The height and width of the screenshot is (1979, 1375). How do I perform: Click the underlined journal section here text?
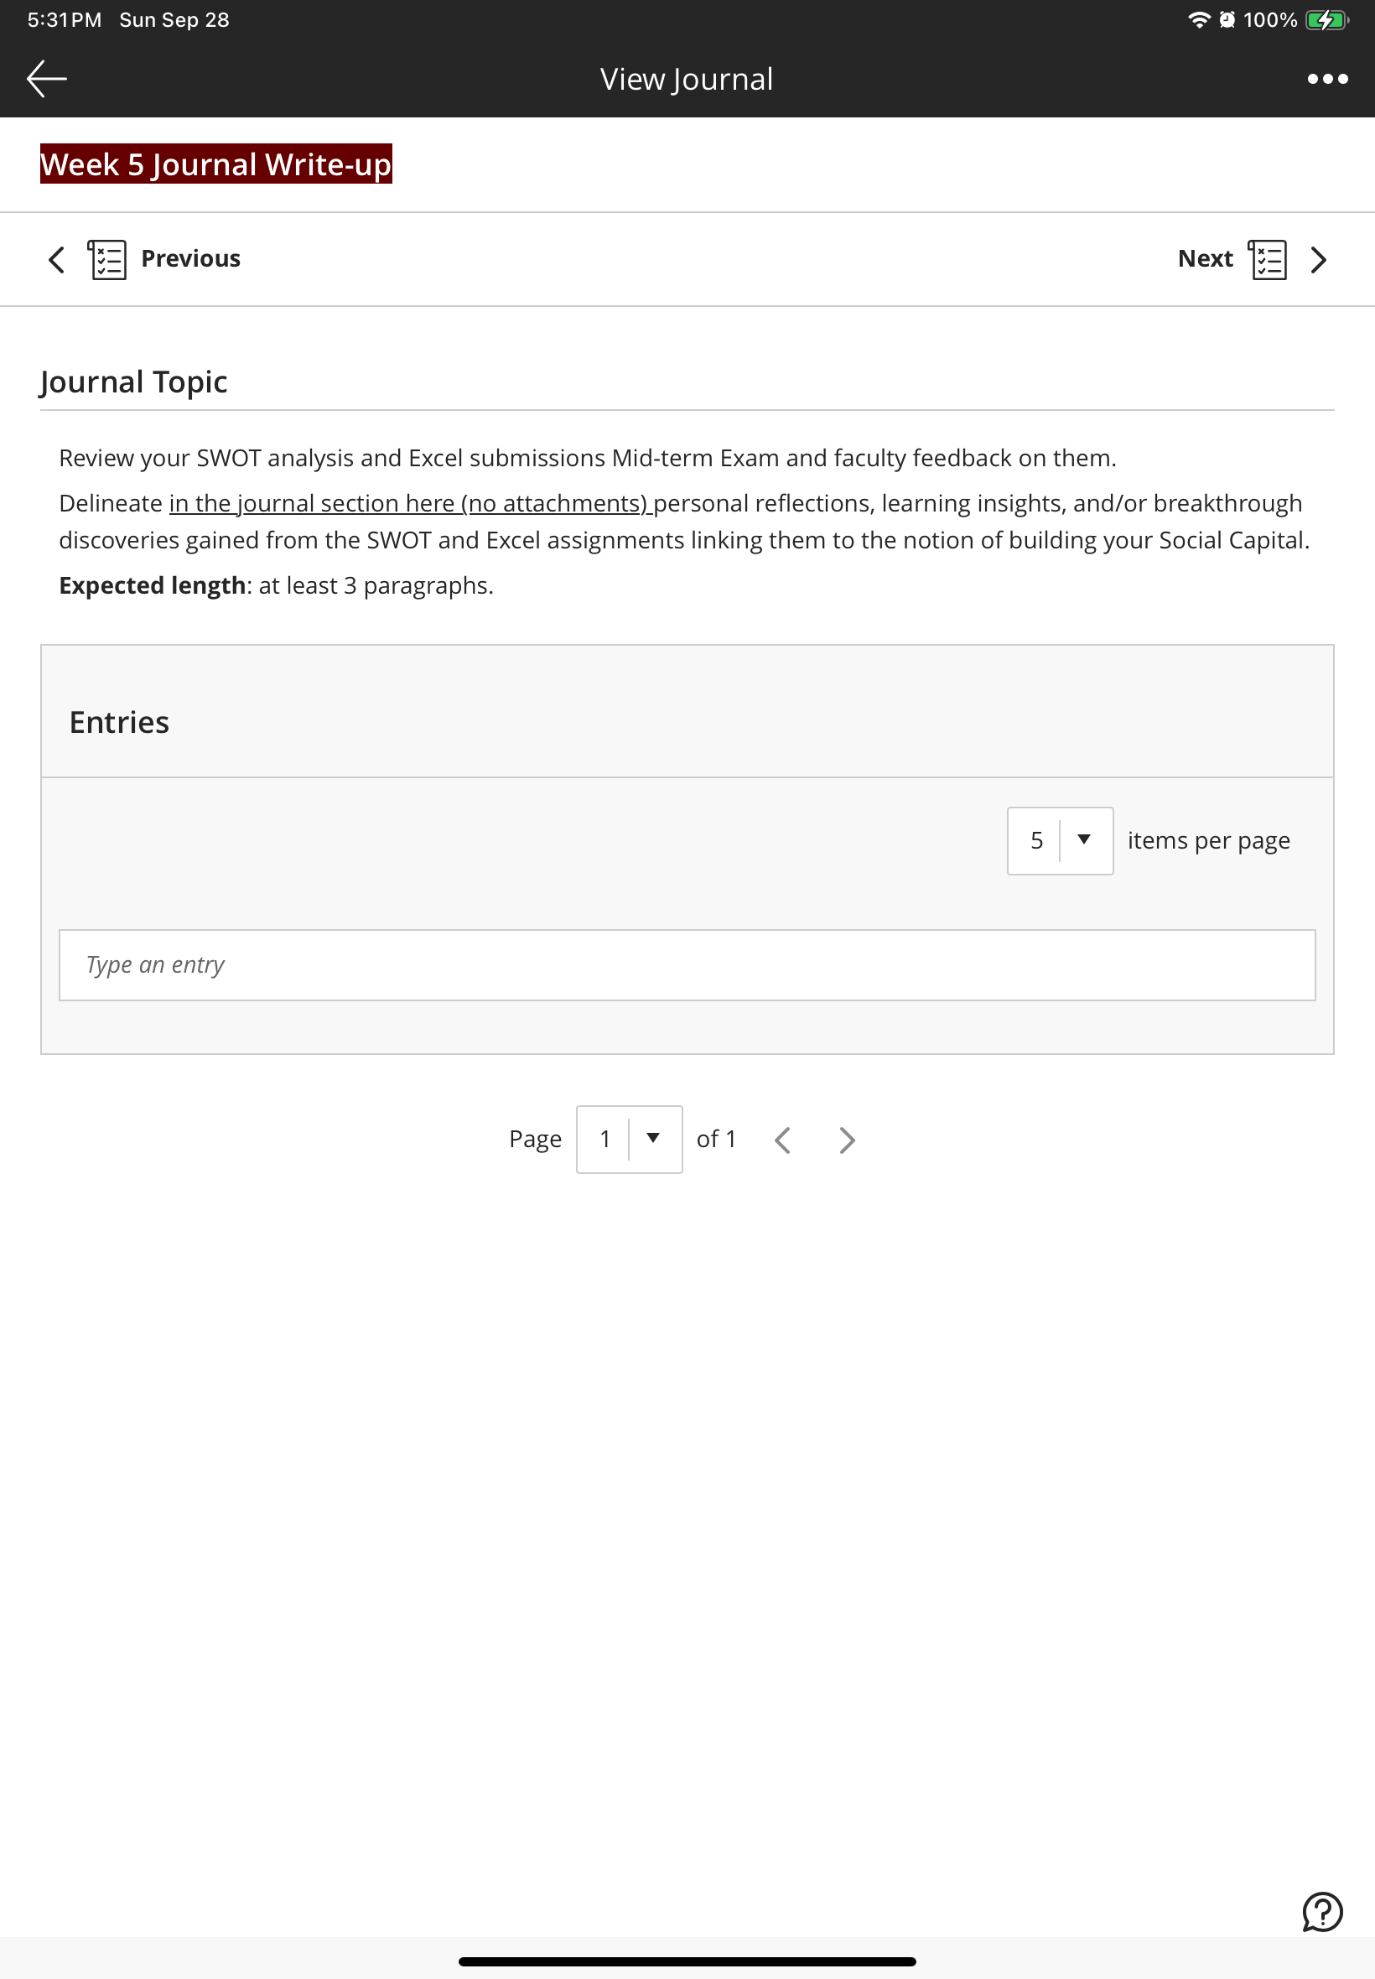coord(410,503)
